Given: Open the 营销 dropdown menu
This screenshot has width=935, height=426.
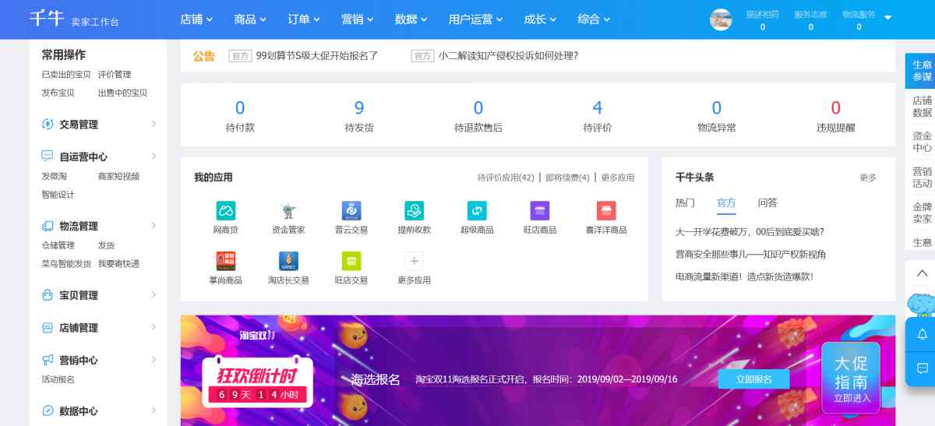Looking at the screenshot, I should coord(358,19).
